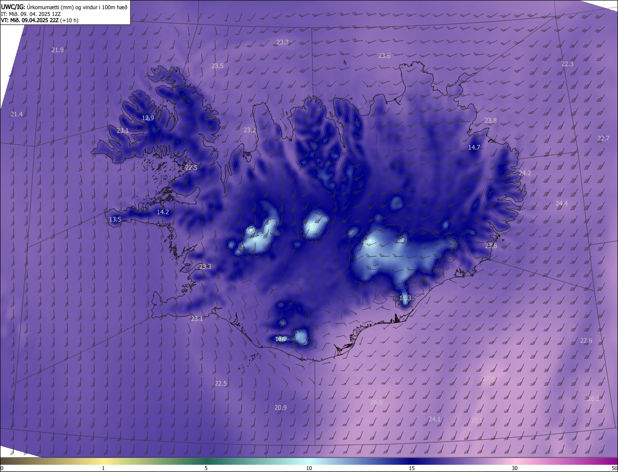The width and height of the screenshot is (618, 472).
Task: Click the 23.2 value label
Action: pos(250,130)
